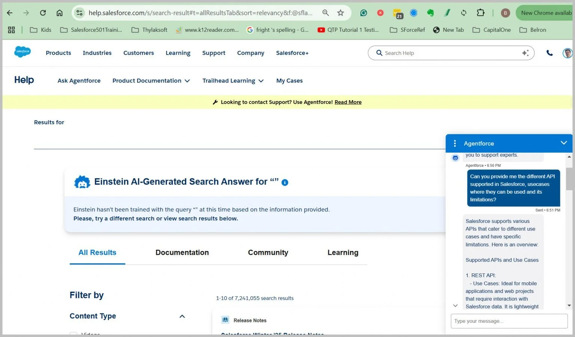
Task: Open Grammarly extension icon
Action: point(363,13)
